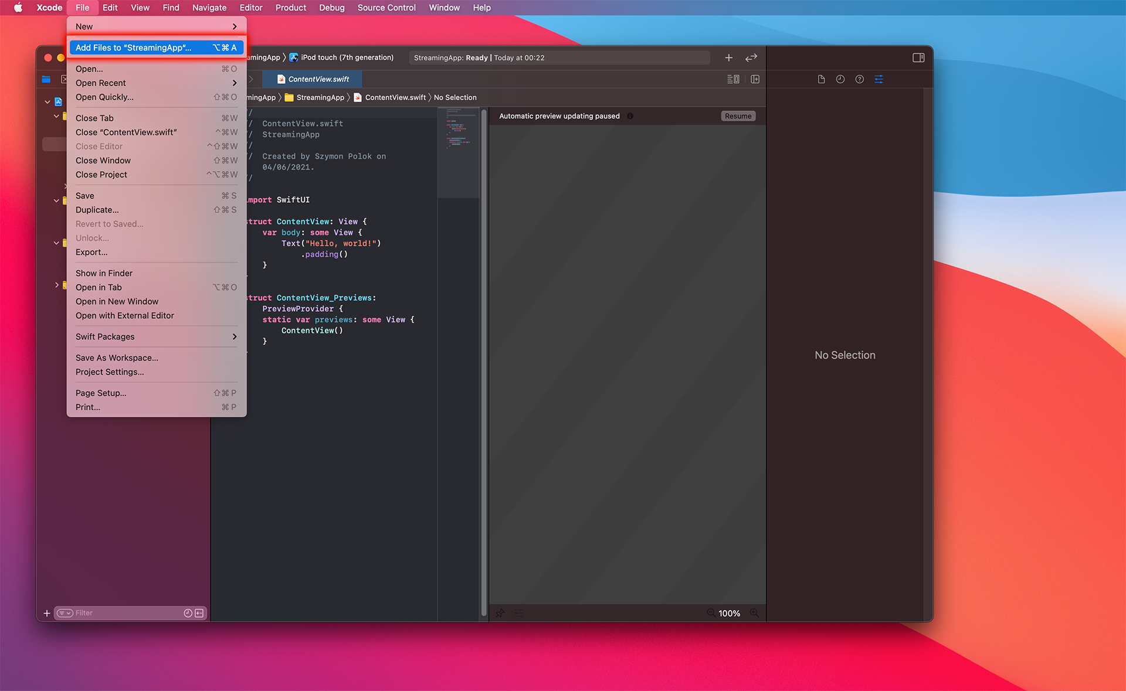Open the Source Control menu

(386, 8)
